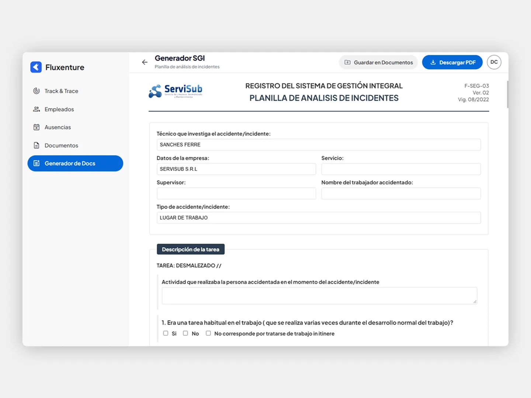Open Documentos in the sidebar
This screenshot has height=398, width=531.
[75, 145]
